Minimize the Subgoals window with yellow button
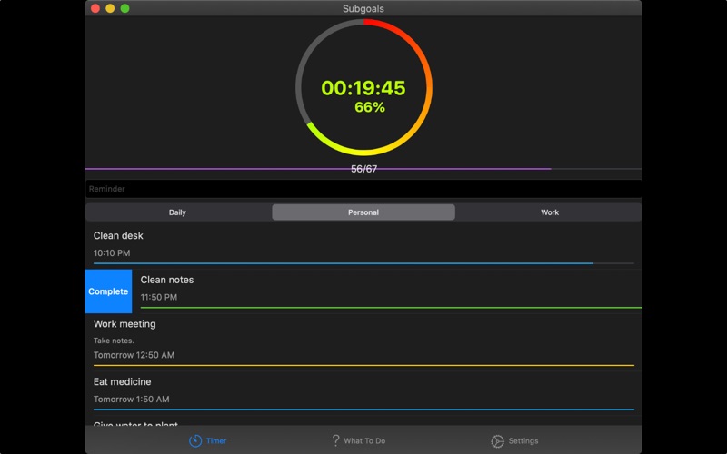The image size is (727, 454). (x=110, y=8)
